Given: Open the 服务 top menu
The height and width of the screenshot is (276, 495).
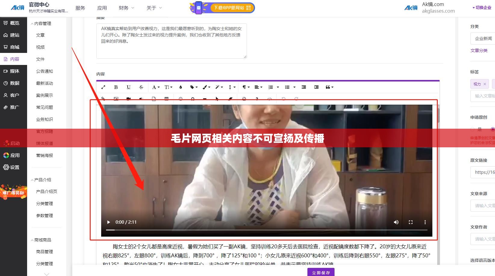Looking at the screenshot, I should [x=80, y=8].
